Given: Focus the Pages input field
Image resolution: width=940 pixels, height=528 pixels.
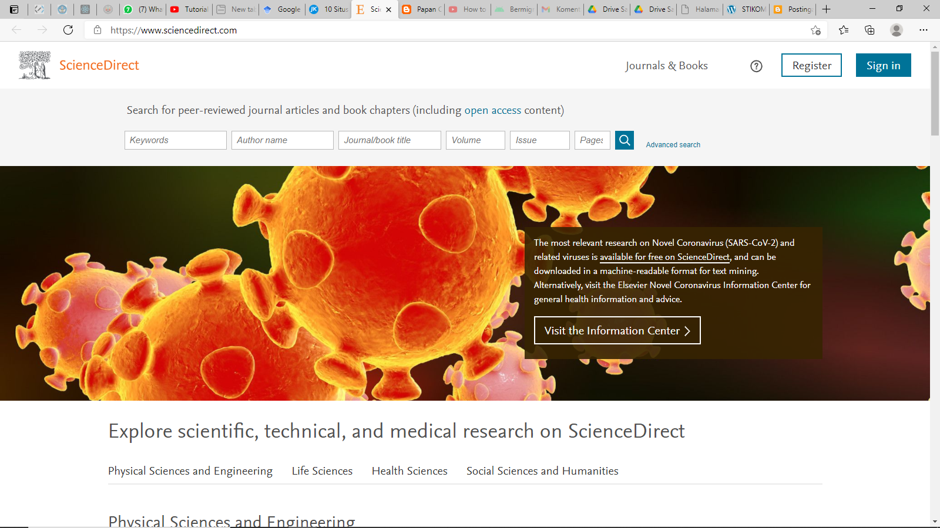Looking at the screenshot, I should click(x=592, y=140).
